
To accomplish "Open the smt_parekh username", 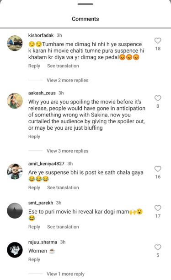I will 41,203.
